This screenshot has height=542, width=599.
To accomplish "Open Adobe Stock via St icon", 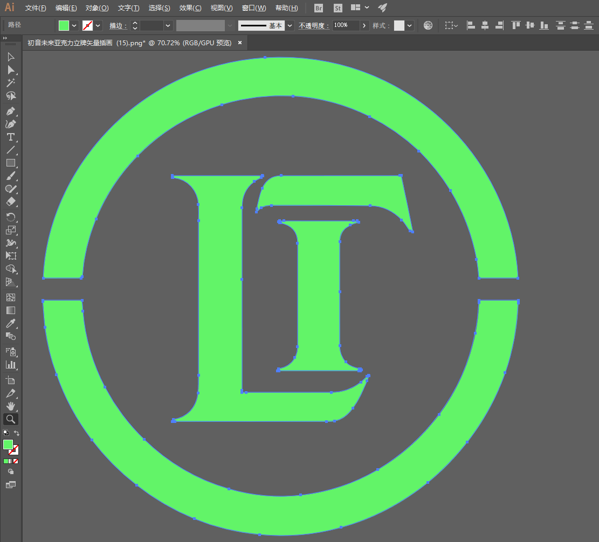I will tap(338, 8).
